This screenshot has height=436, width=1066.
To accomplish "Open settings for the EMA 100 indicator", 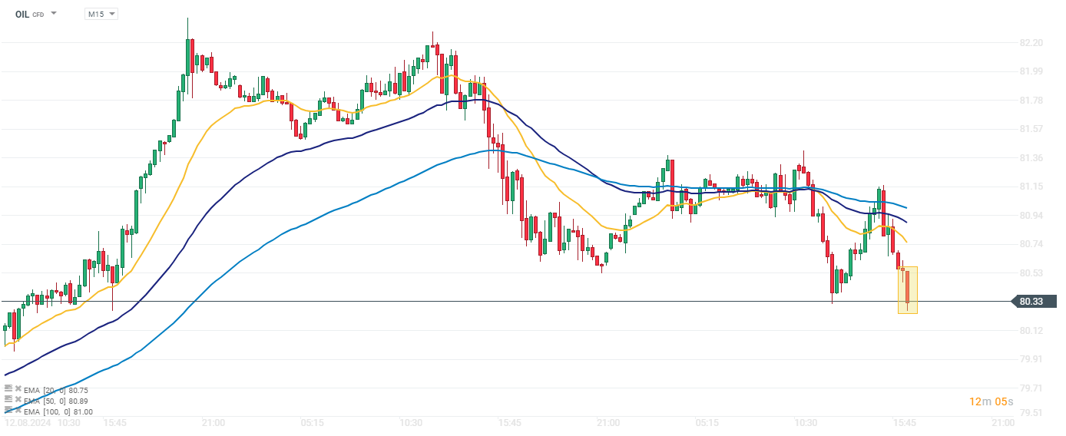I will click(8, 411).
